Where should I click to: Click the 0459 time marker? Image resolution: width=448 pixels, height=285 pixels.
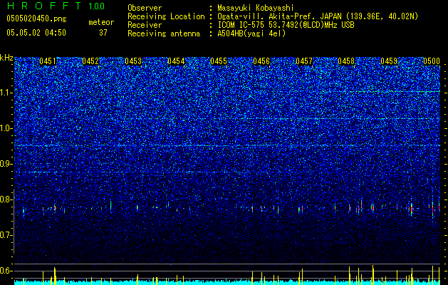pyautogui.click(x=389, y=61)
